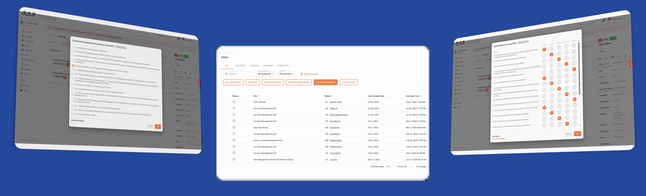Screen dimensions: 646x196
Task: Select score 1 for first Zarit question
Action: 544,50
